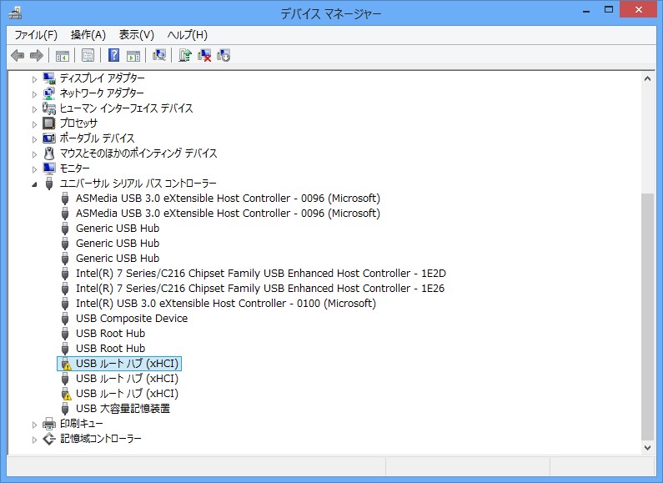Screen dimensions: 663x483
Task: Expand the ネットワーク アダプター category
Action: (x=34, y=93)
